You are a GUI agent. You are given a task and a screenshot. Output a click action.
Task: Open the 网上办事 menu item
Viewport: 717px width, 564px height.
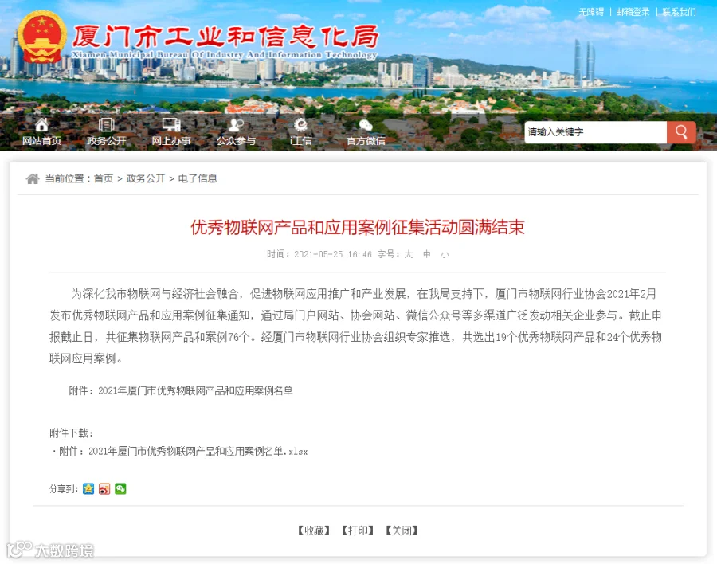pos(171,141)
